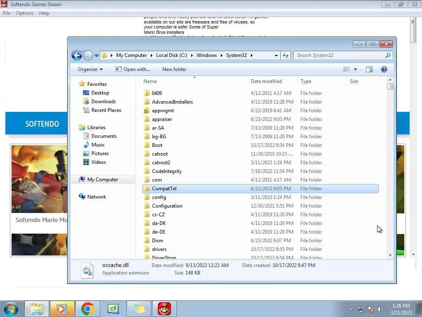Click the Refresh button beside the address bar
Viewport: 422px width, 317px height.
[286, 55]
